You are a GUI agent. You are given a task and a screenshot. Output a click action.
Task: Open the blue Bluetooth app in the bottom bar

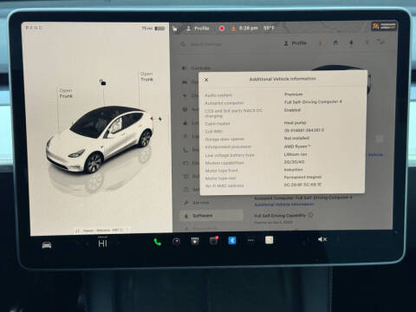pyautogui.click(x=232, y=240)
